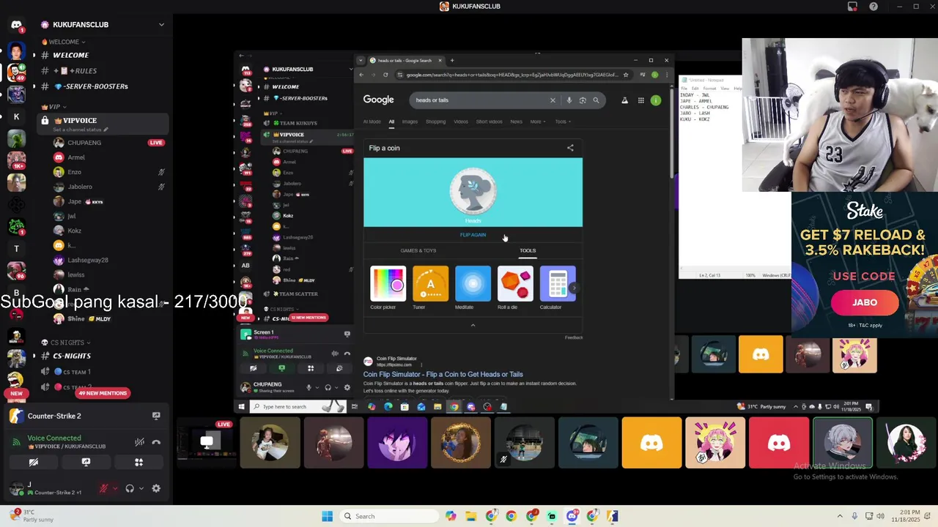Open Discord direct messages home icon
Image resolution: width=938 pixels, height=527 pixels.
[16, 24]
